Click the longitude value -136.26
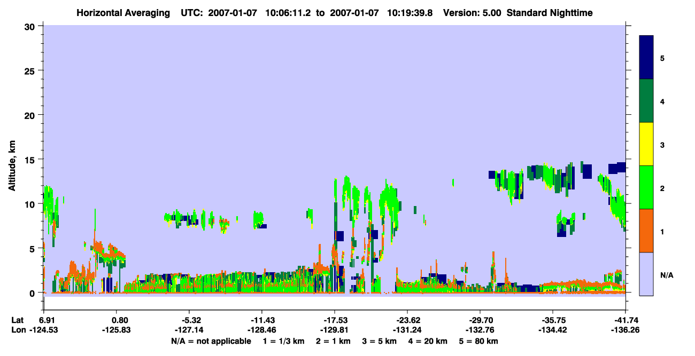 point(625,330)
